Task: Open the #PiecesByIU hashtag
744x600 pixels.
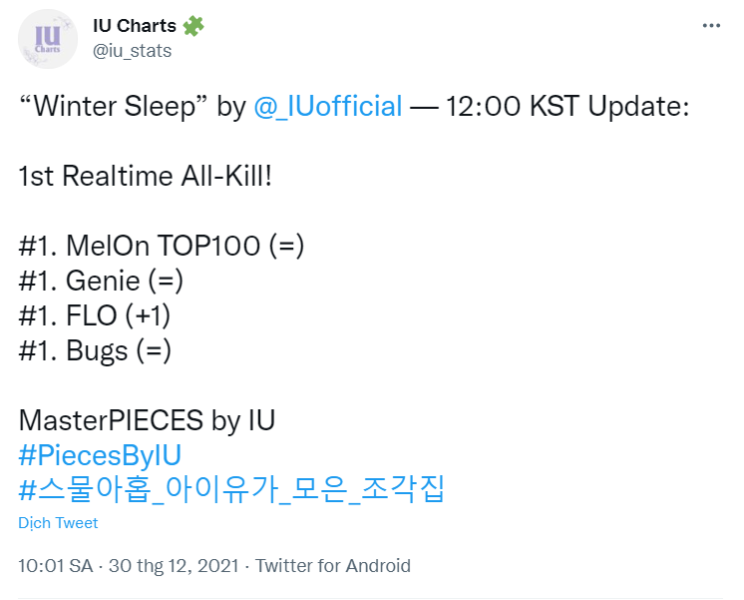Action: [x=100, y=455]
